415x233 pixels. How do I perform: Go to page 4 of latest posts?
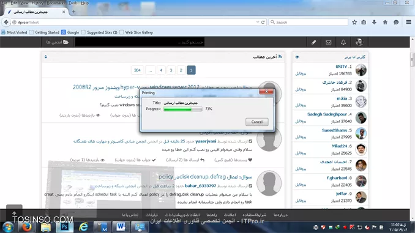point(161,70)
